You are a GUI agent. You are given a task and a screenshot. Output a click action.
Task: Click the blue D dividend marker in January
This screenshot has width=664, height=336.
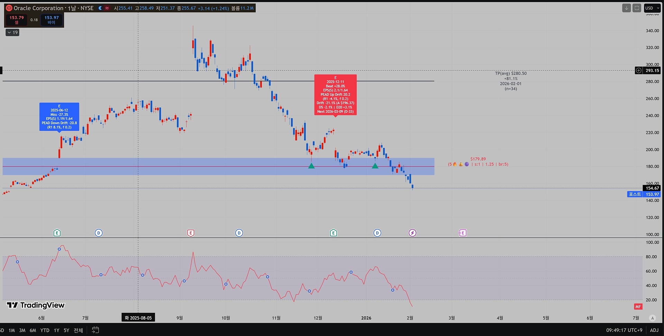click(x=377, y=233)
